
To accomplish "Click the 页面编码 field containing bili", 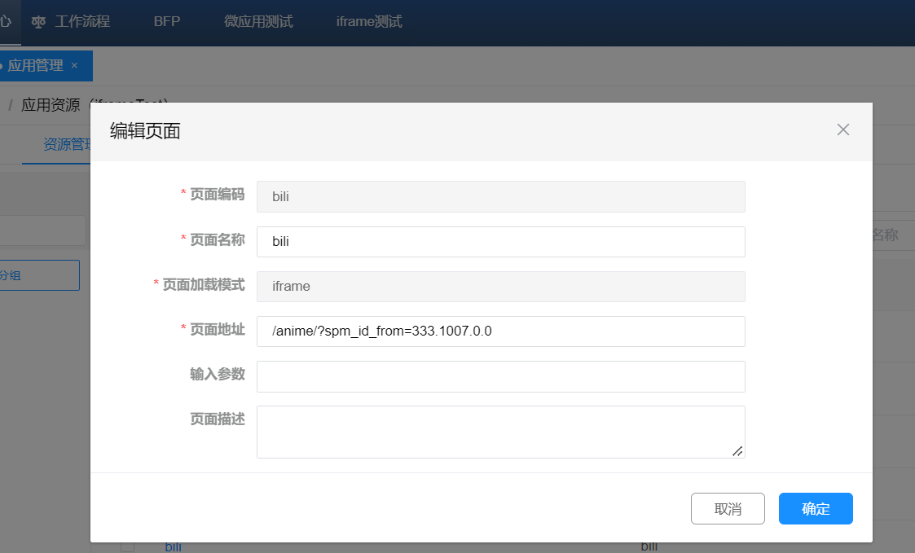I will pyautogui.click(x=500, y=196).
